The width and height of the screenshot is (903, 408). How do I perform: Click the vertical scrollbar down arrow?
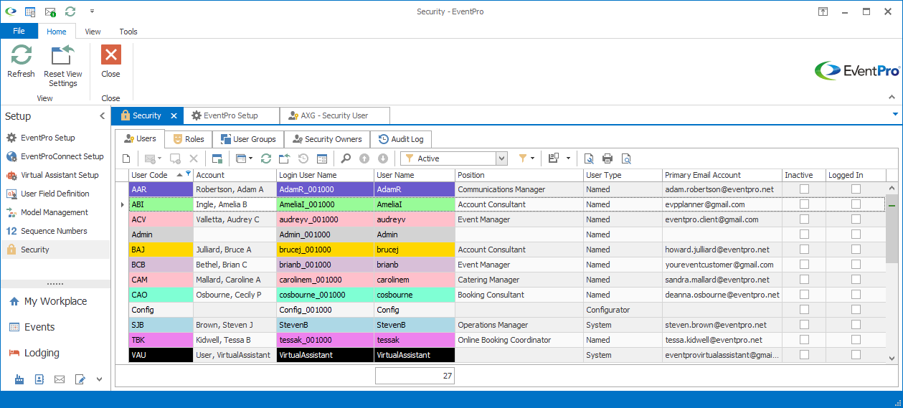click(892, 358)
